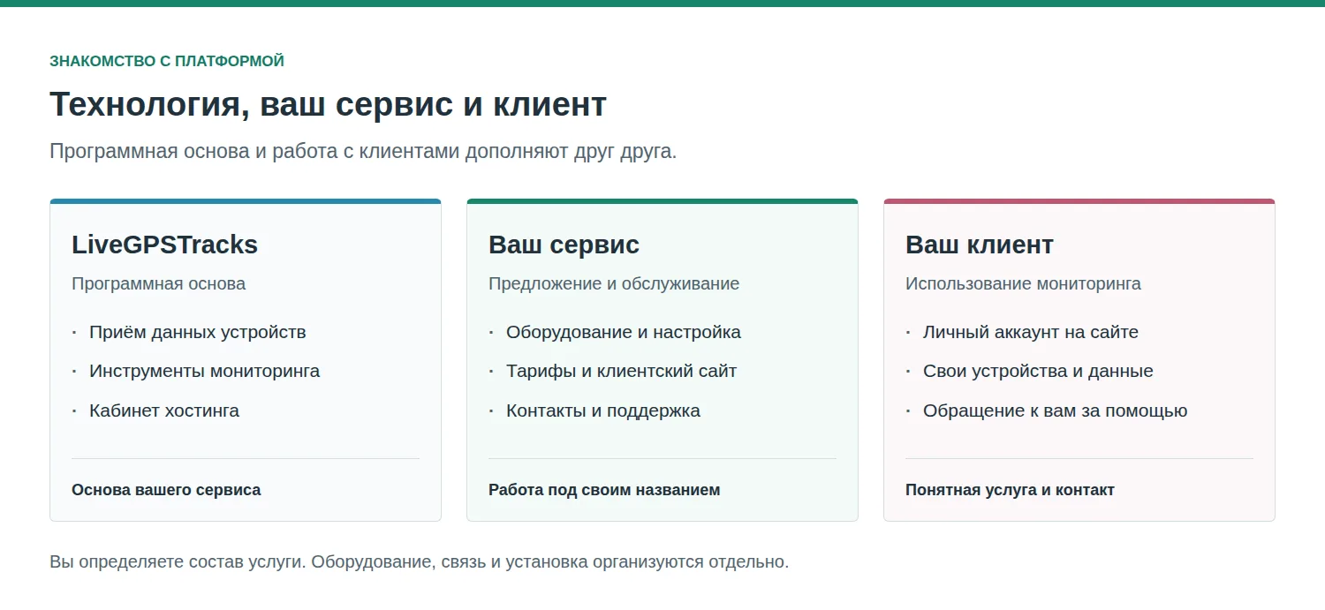Click 'Использование мониторинга' subtitle

point(1023,283)
